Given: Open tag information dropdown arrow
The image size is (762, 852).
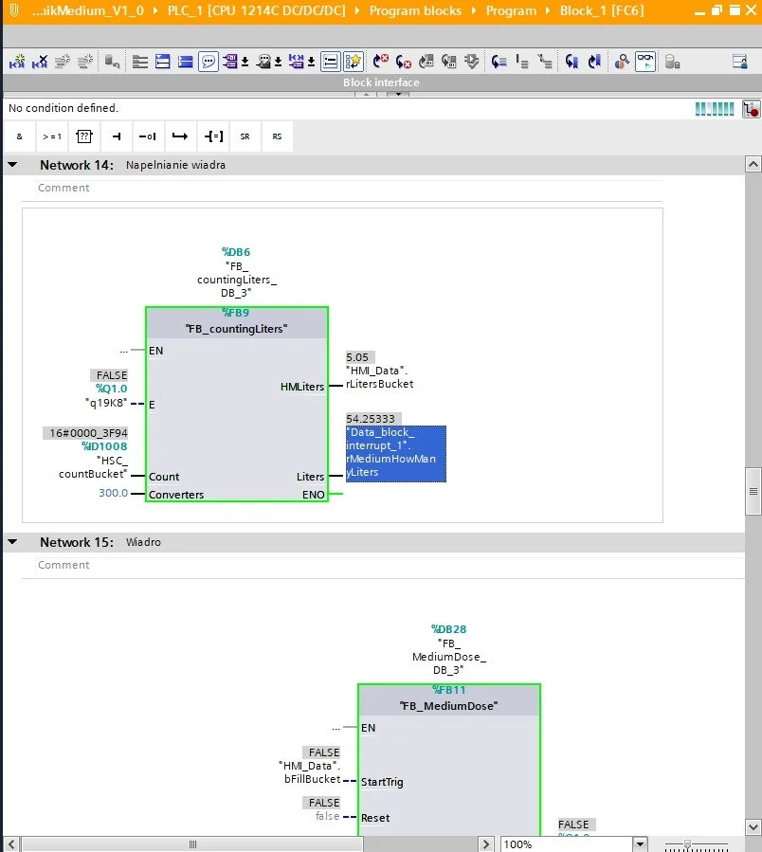Looking at the screenshot, I should [x=279, y=62].
